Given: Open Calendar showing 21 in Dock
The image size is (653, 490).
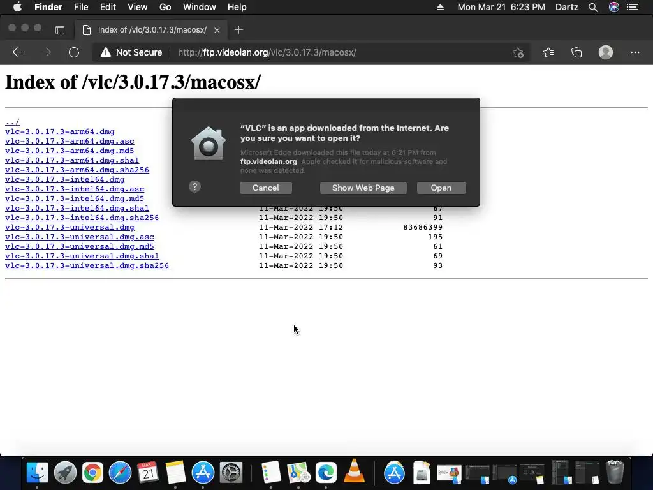Looking at the screenshot, I should click(x=147, y=473).
